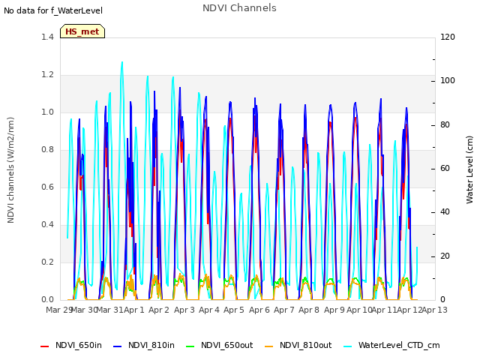
Task: Click the 0.4 left axis value
Action: [x=47, y=225]
